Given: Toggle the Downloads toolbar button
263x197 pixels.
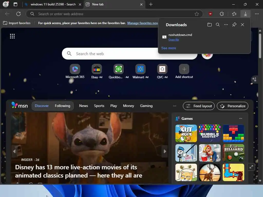Looking at the screenshot, I should tap(245, 14).
